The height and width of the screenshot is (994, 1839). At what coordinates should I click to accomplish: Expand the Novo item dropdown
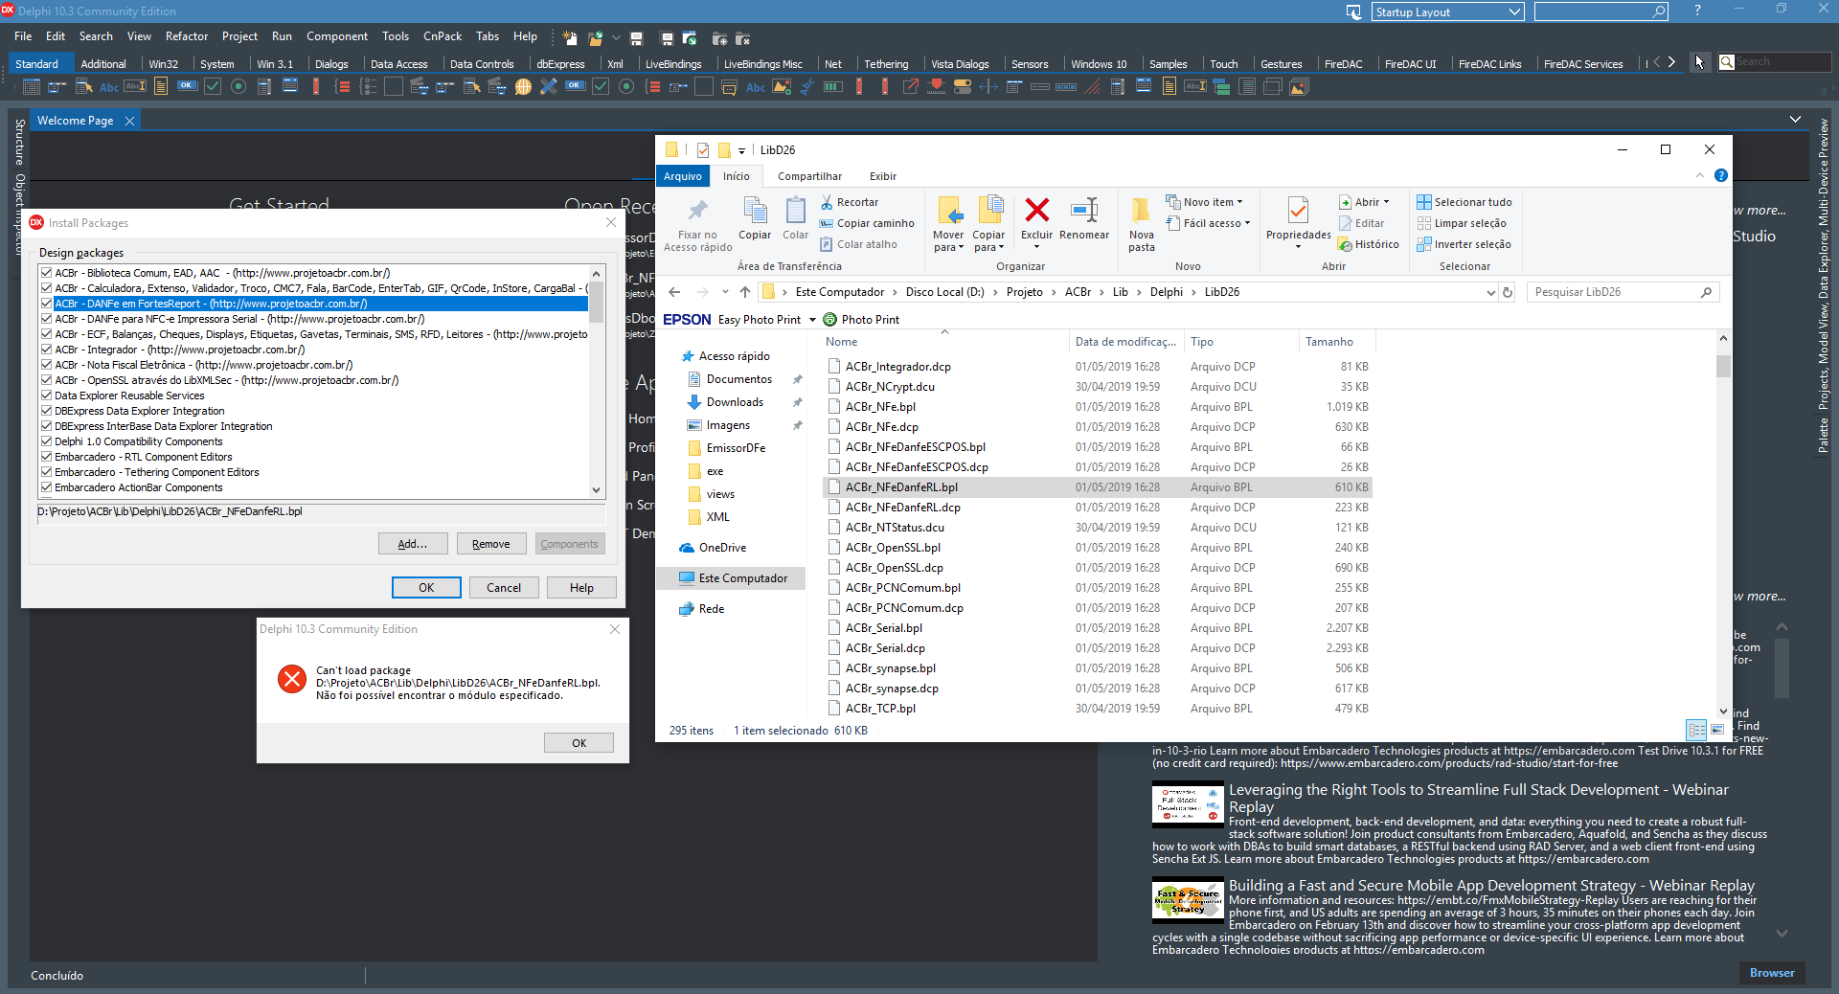pyautogui.click(x=1239, y=202)
